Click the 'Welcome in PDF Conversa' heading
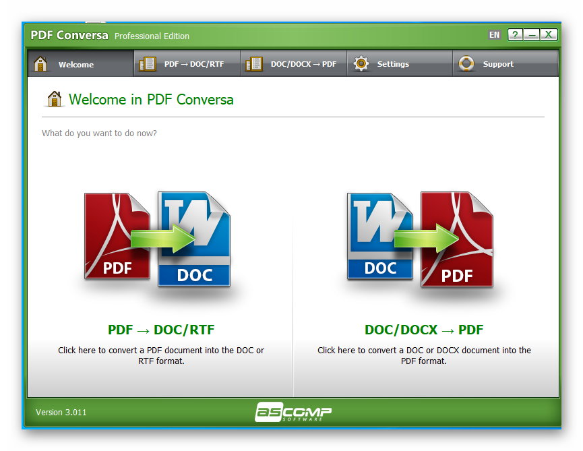Viewport: 583px width, 451px height. pyautogui.click(x=151, y=100)
